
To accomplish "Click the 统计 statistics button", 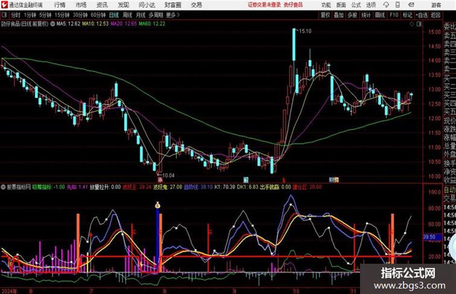I will [366, 15].
